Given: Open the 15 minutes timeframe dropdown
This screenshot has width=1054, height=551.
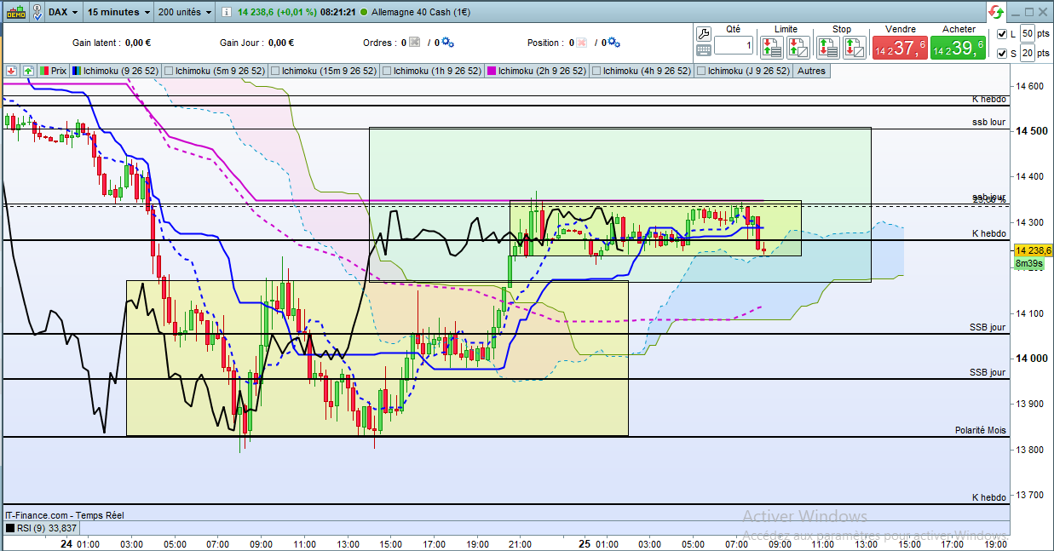Looking at the screenshot, I should tap(119, 12).
